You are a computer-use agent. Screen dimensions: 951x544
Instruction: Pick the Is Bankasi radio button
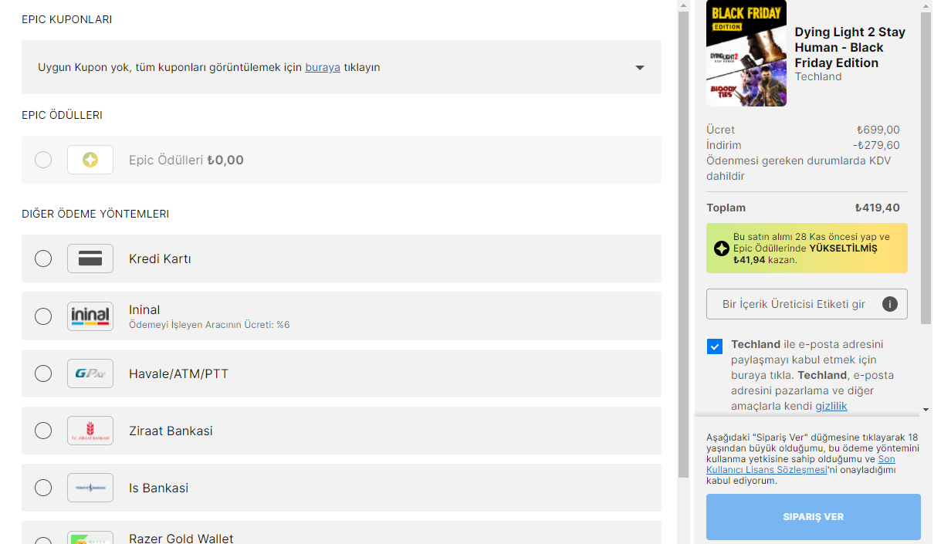tap(43, 488)
